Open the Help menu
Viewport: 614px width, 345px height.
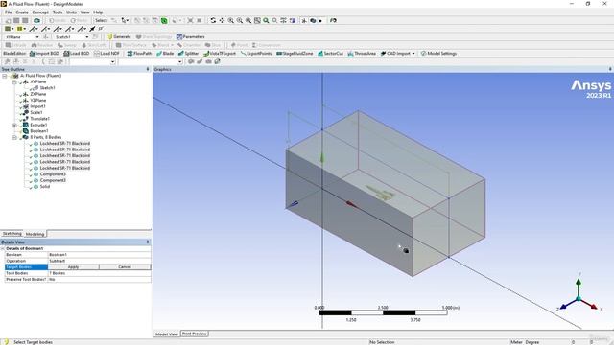pyautogui.click(x=98, y=12)
